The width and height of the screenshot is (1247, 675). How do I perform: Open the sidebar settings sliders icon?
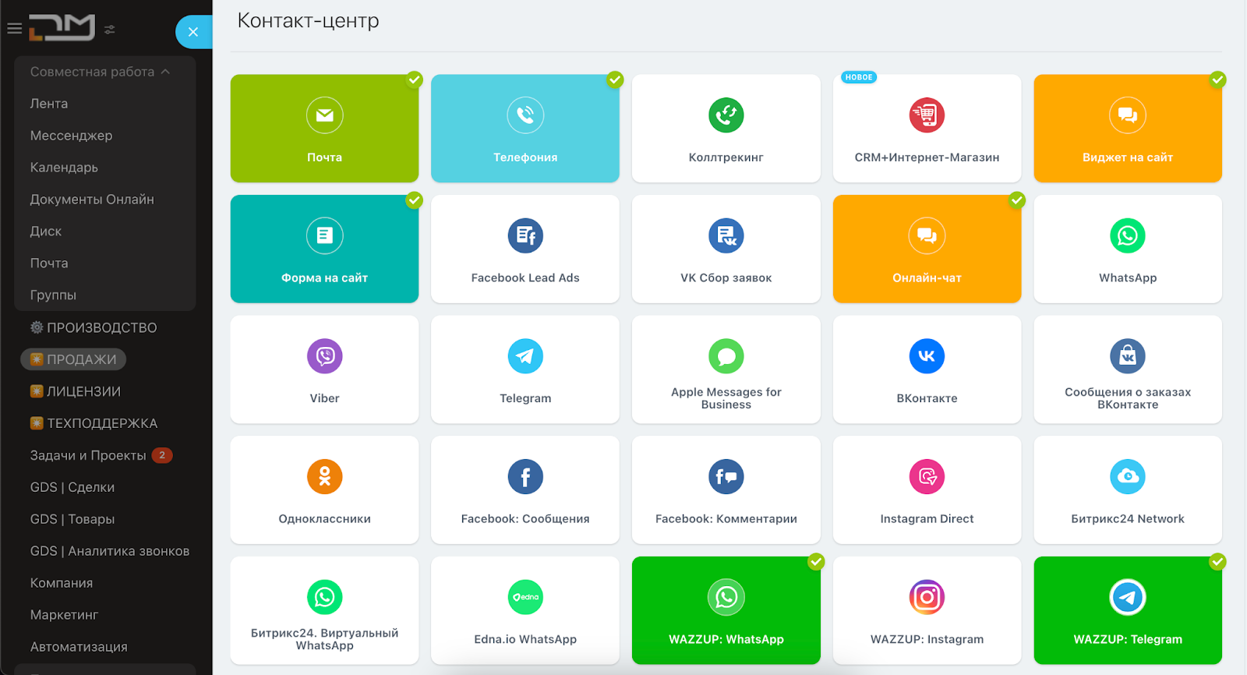click(x=110, y=30)
